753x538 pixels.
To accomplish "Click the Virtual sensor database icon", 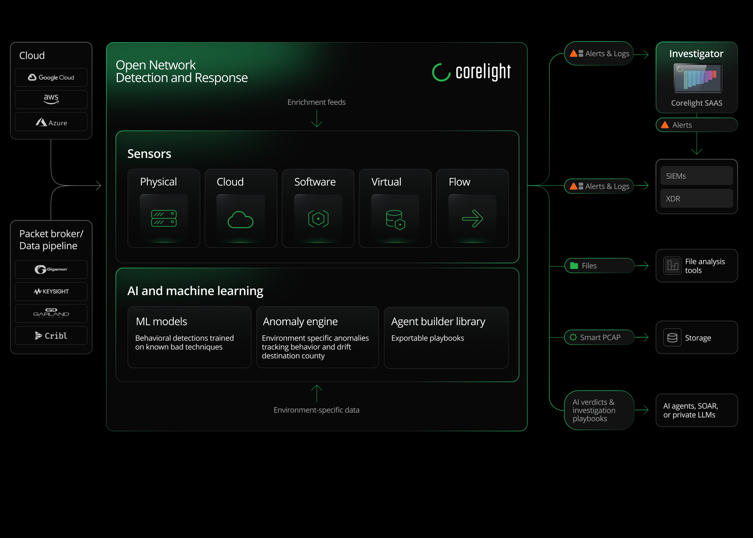I will (x=395, y=220).
